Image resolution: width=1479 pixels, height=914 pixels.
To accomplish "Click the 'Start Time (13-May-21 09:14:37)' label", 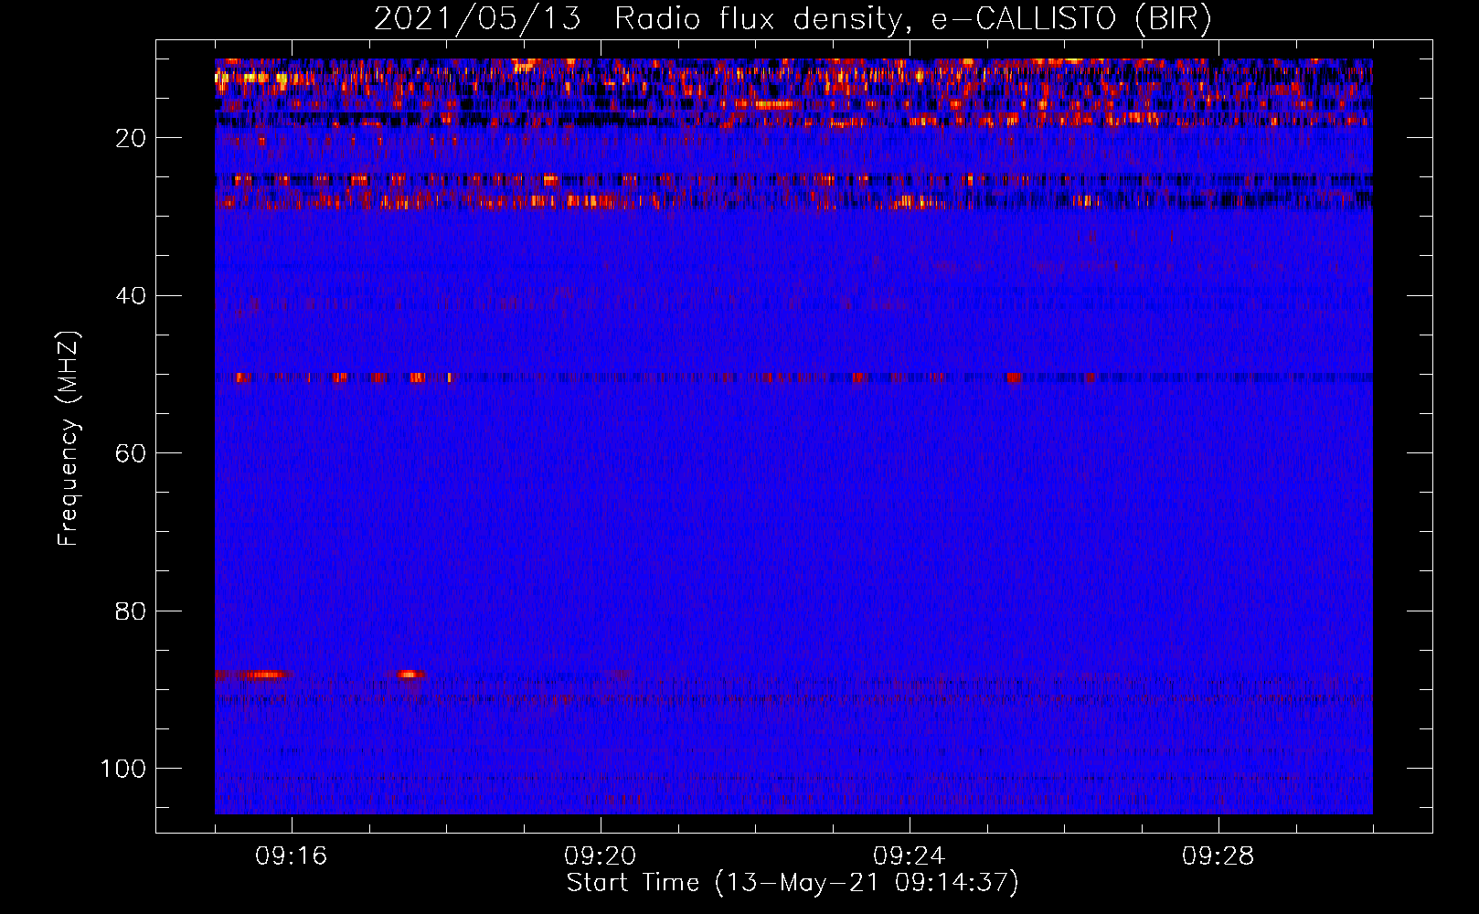I will click(793, 883).
